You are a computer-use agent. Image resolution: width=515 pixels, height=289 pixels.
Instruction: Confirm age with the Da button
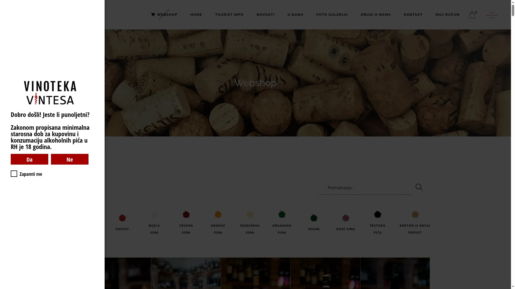click(x=30, y=159)
